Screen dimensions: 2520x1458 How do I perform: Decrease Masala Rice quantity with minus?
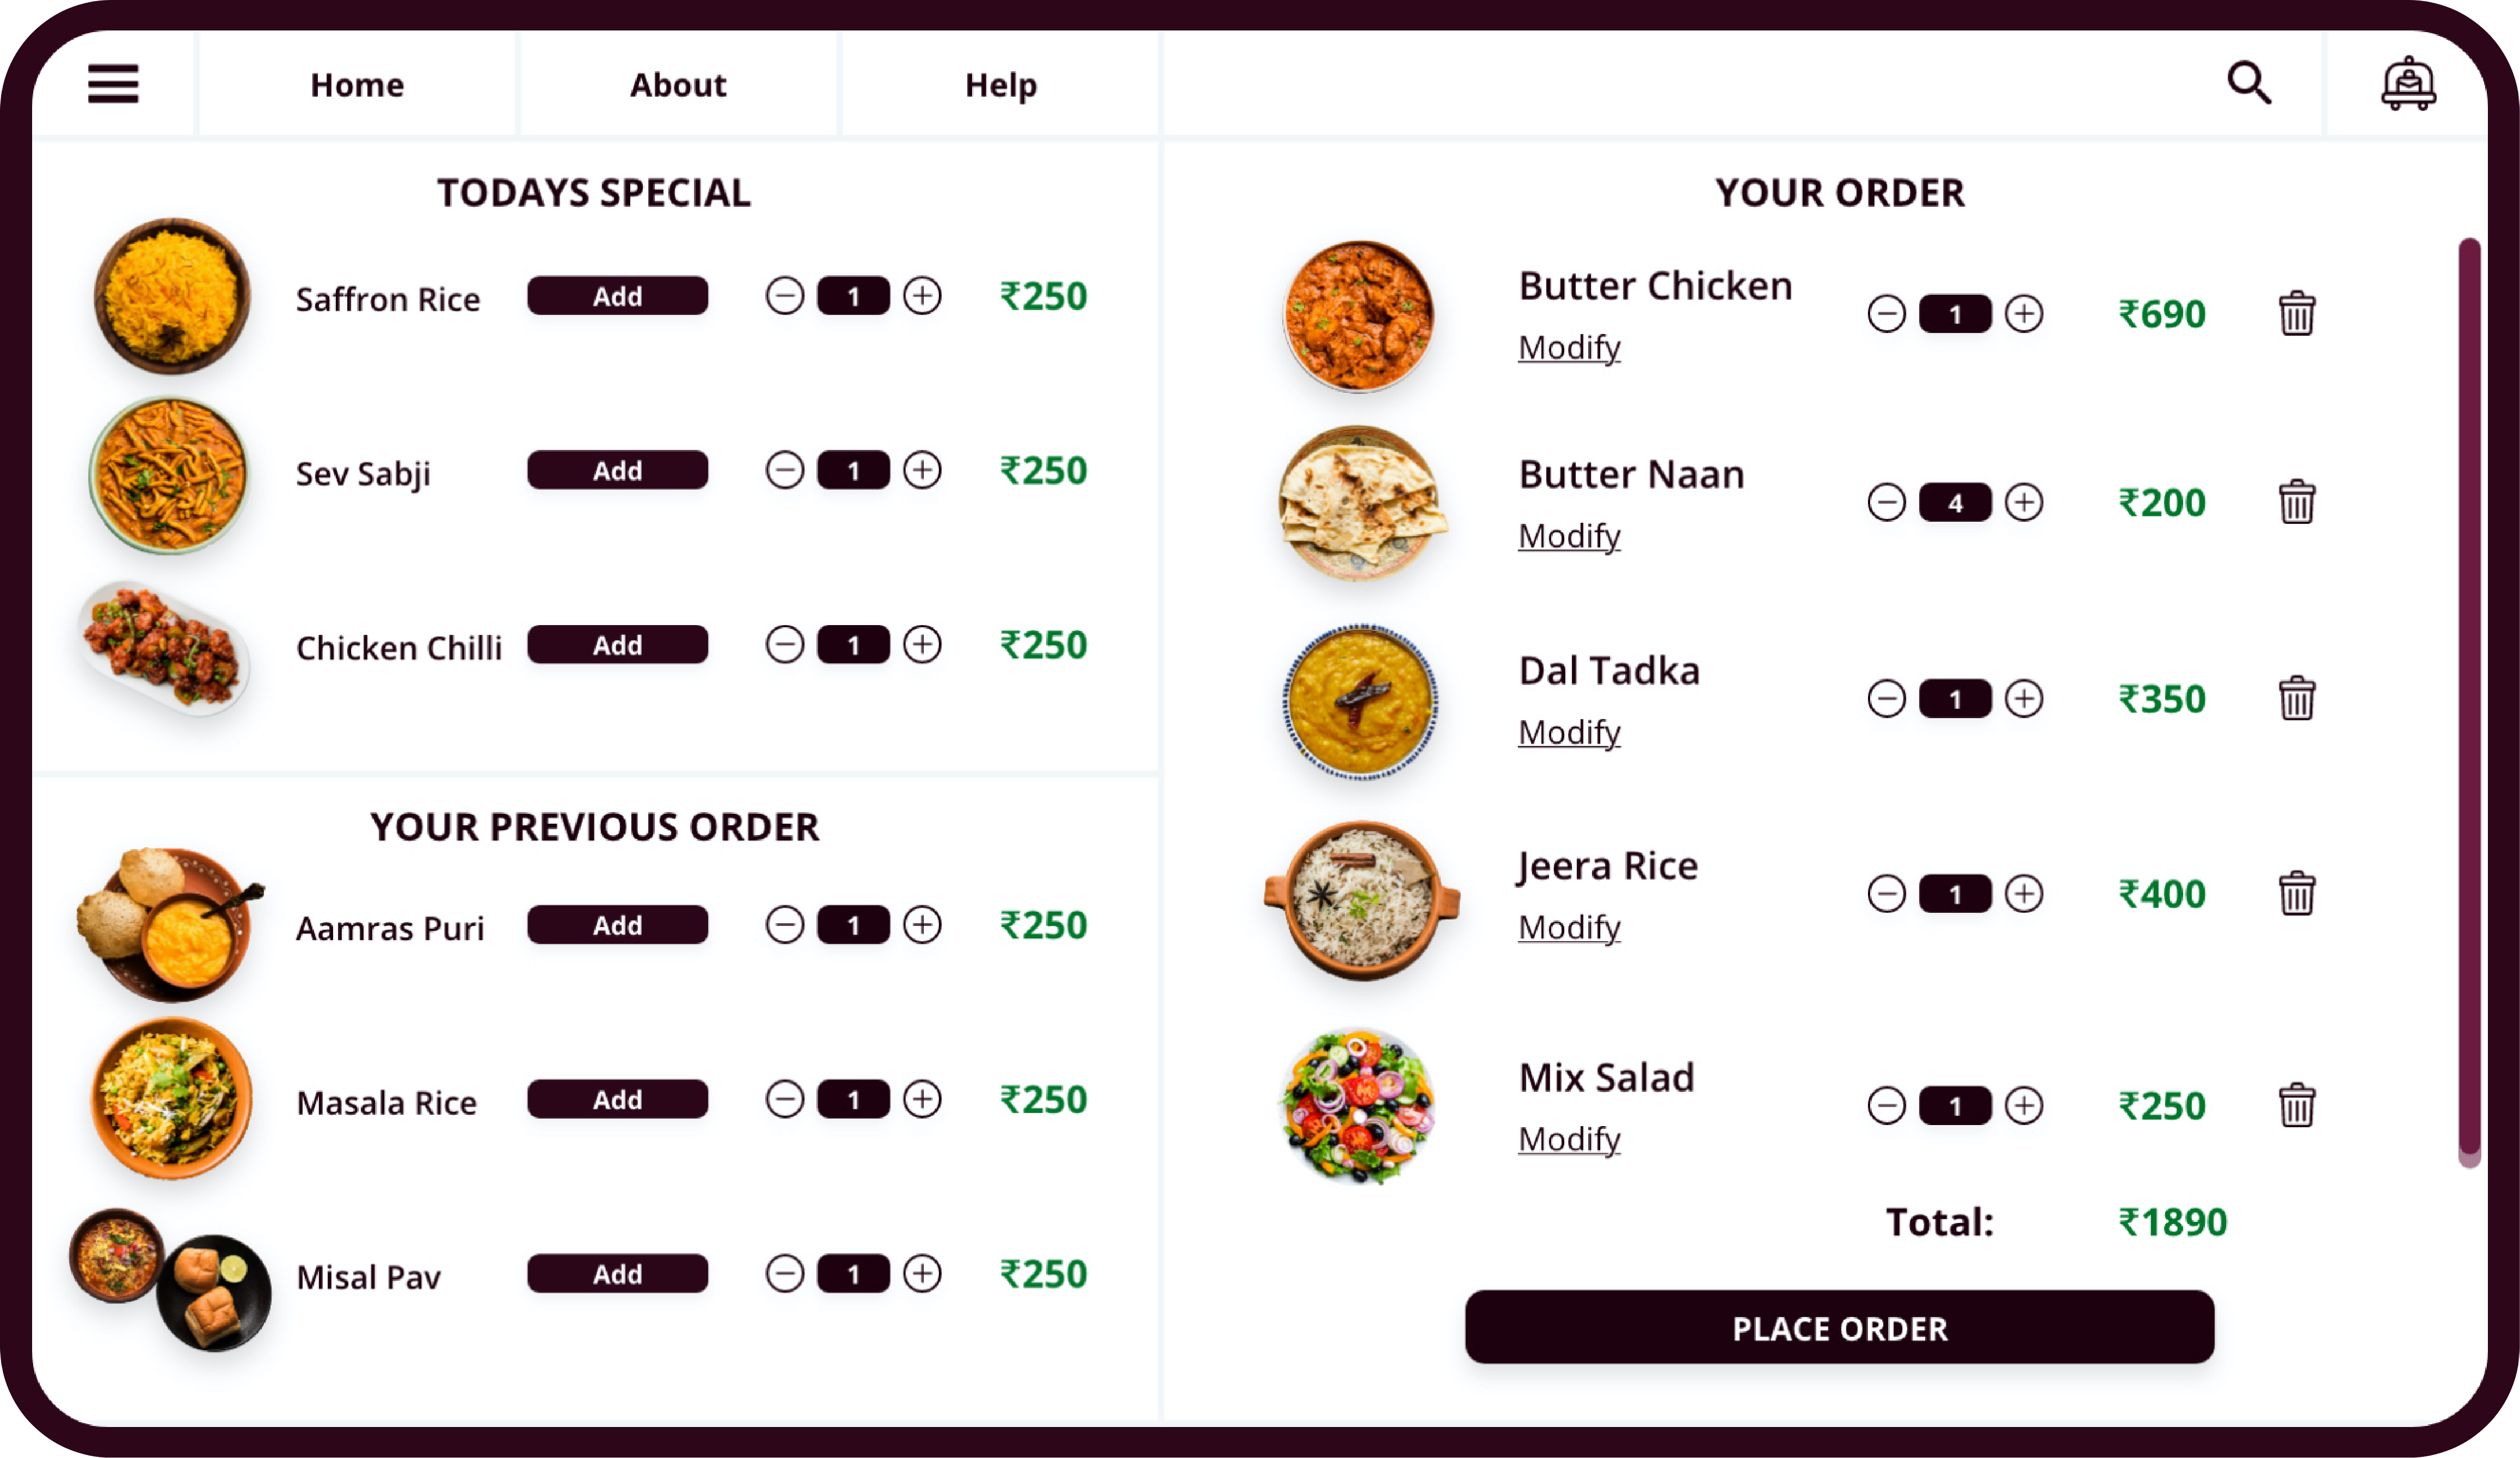[785, 1099]
